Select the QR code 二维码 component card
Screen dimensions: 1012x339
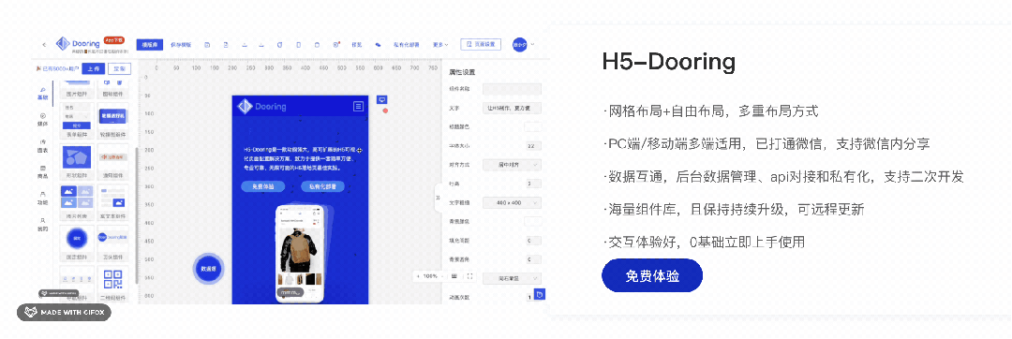112,284
